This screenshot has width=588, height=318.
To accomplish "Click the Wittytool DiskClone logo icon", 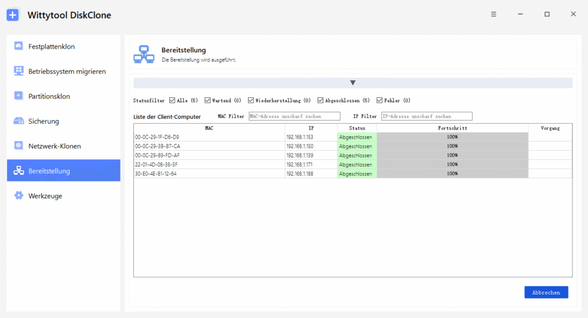I will [x=13, y=15].
